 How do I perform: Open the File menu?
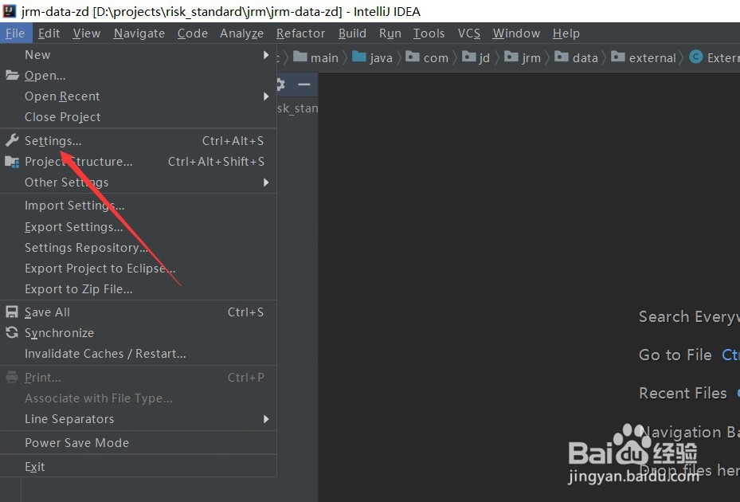tap(15, 33)
